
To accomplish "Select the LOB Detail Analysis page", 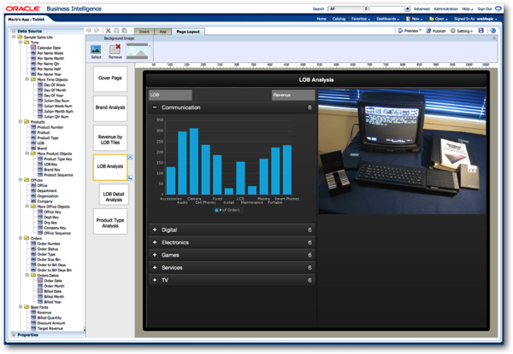I will click(114, 194).
